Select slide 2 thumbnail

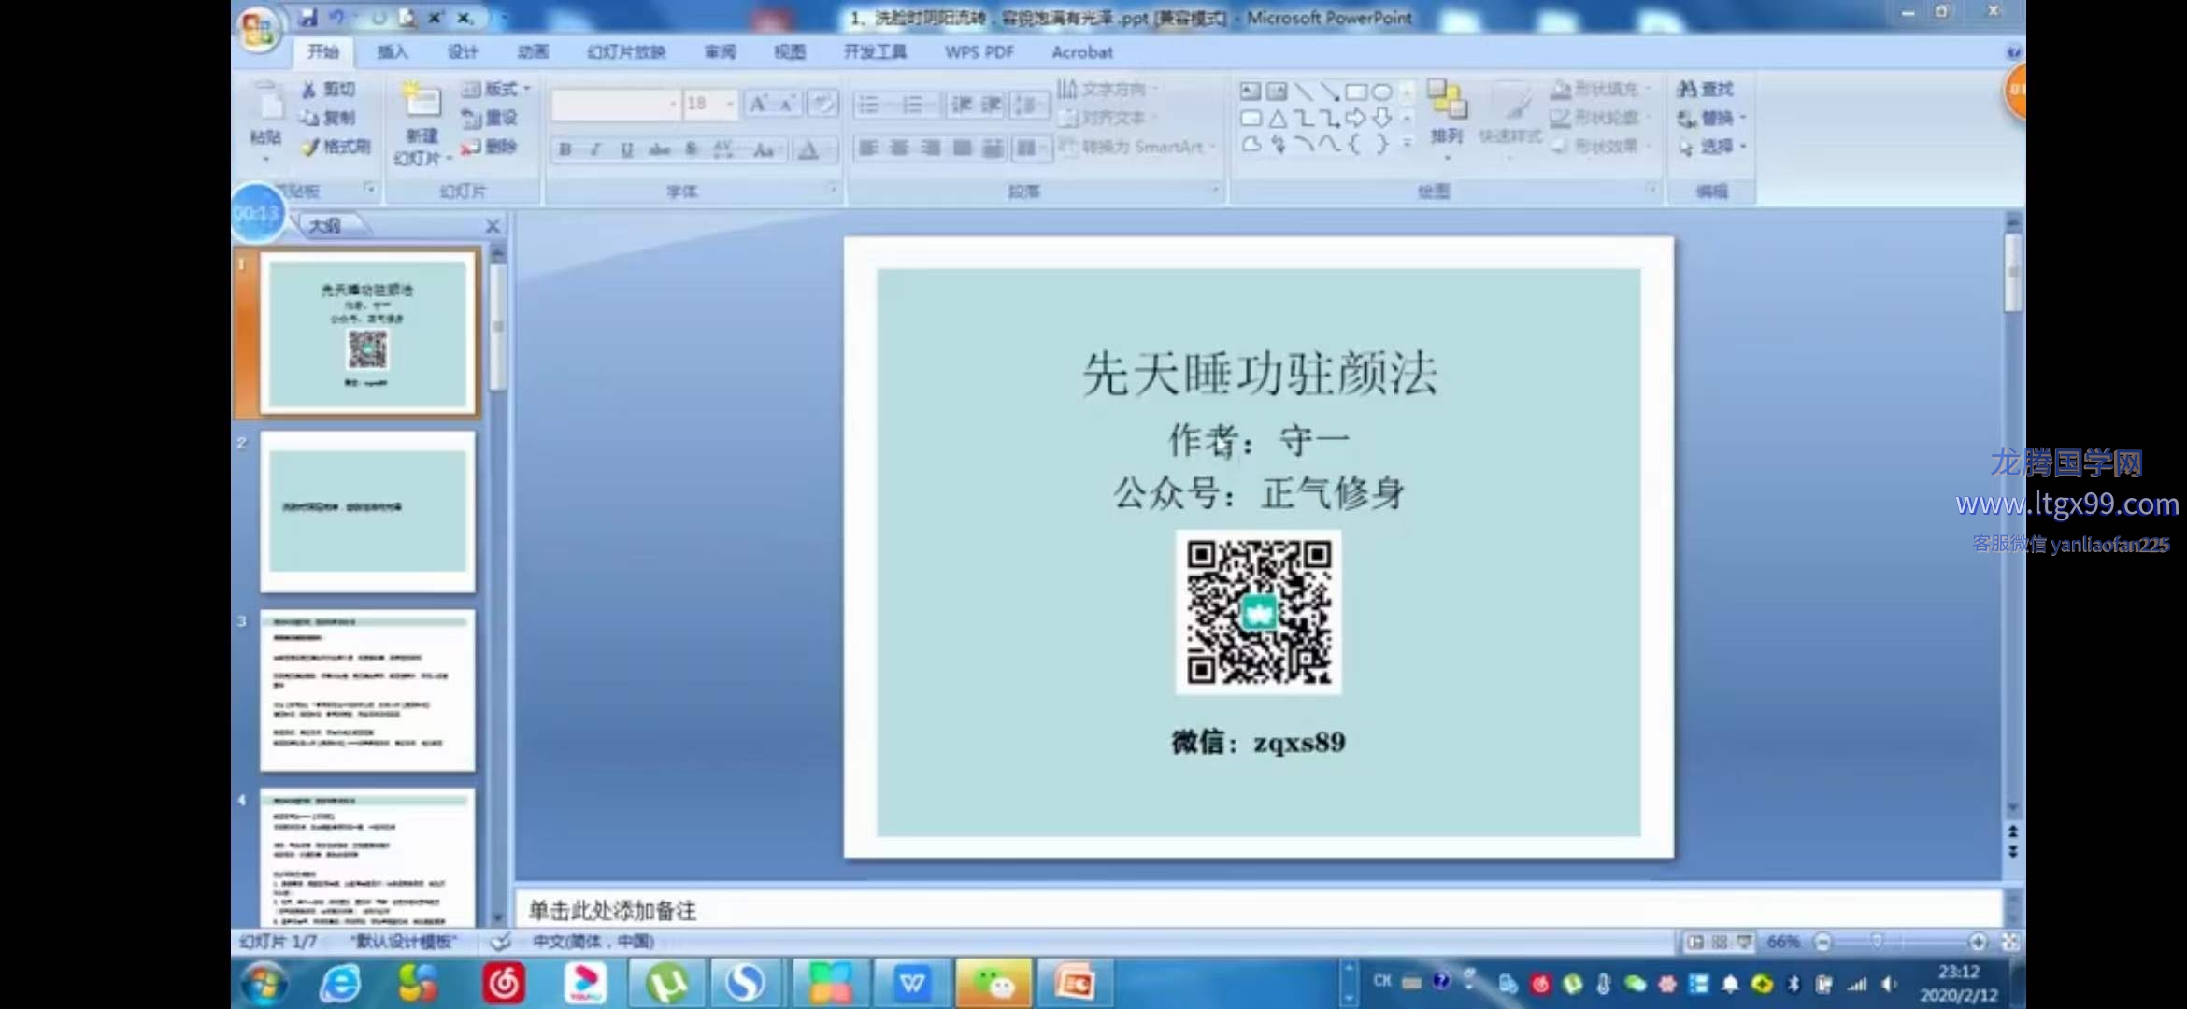pos(367,511)
